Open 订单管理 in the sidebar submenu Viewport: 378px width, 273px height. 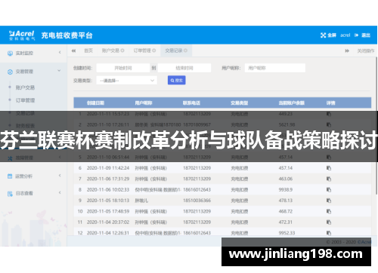pos(25,100)
